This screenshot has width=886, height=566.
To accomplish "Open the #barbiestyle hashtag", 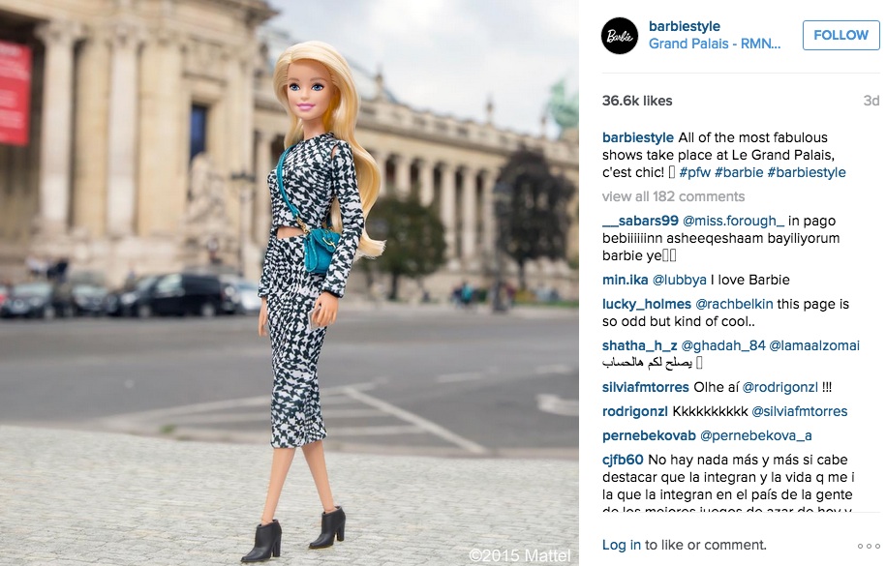I will tap(807, 172).
